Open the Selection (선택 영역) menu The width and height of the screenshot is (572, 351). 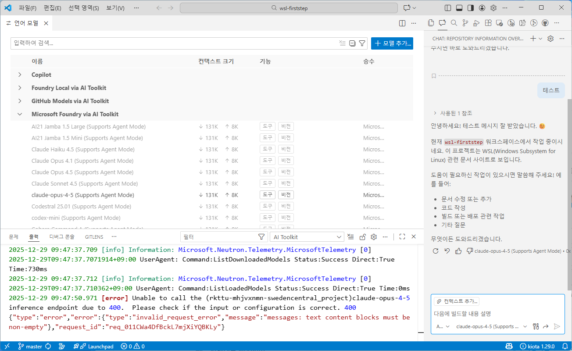[84, 8]
